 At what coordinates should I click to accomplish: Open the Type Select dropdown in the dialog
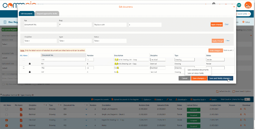coord(75,41)
